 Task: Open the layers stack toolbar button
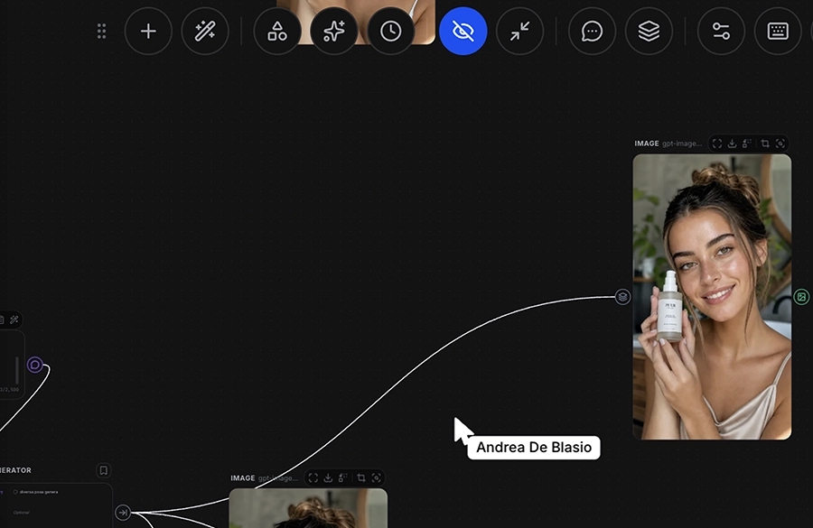pos(649,31)
